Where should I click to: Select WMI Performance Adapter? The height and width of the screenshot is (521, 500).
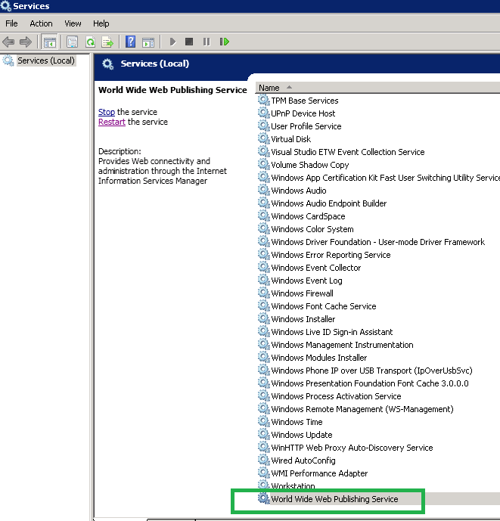[319, 473]
